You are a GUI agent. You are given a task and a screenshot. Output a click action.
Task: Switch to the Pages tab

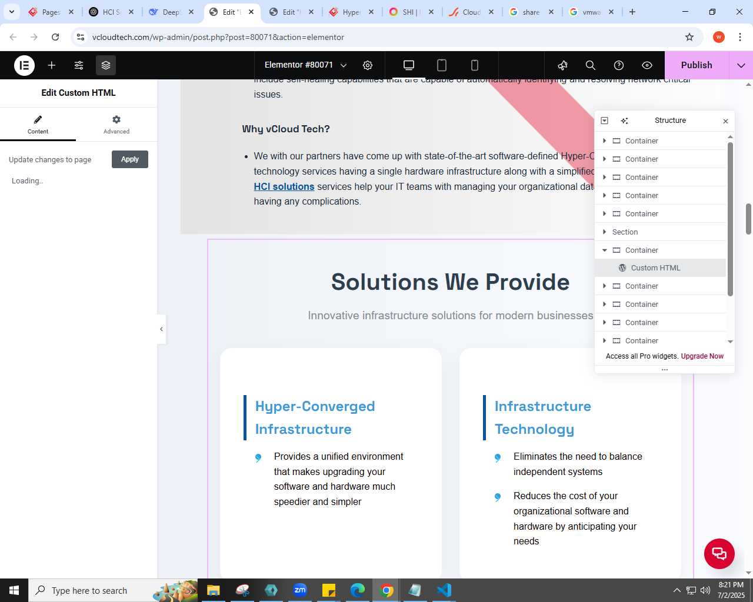[x=51, y=12]
